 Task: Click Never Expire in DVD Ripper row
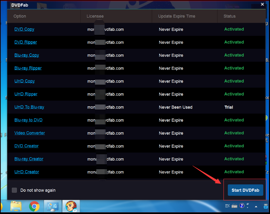[171, 42]
